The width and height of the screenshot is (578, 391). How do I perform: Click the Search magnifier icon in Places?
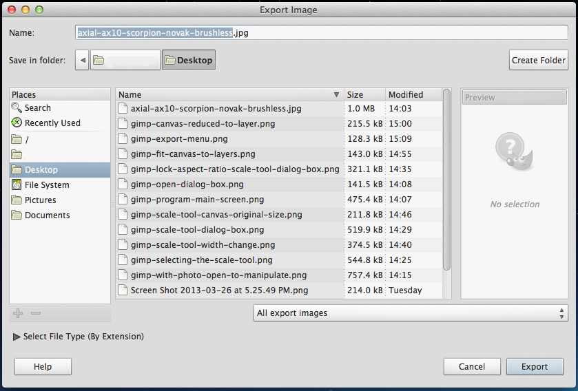coord(17,108)
